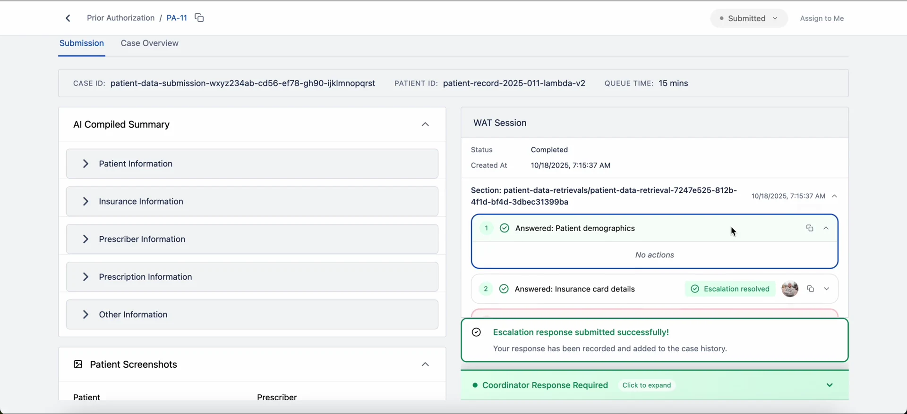The width and height of the screenshot is (907, 414).
Task: Collapse the patient-data-retrieval section chevron
Action: tap(835, 196)
